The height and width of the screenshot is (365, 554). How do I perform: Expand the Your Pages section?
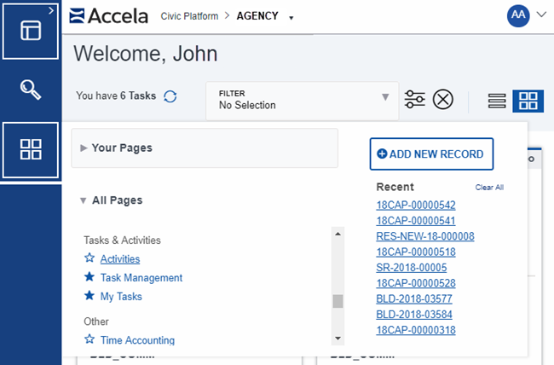tap(116, 148)
